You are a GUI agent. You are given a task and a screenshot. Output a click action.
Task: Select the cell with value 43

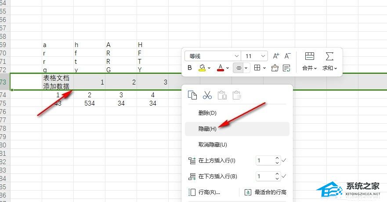(58, 103)
